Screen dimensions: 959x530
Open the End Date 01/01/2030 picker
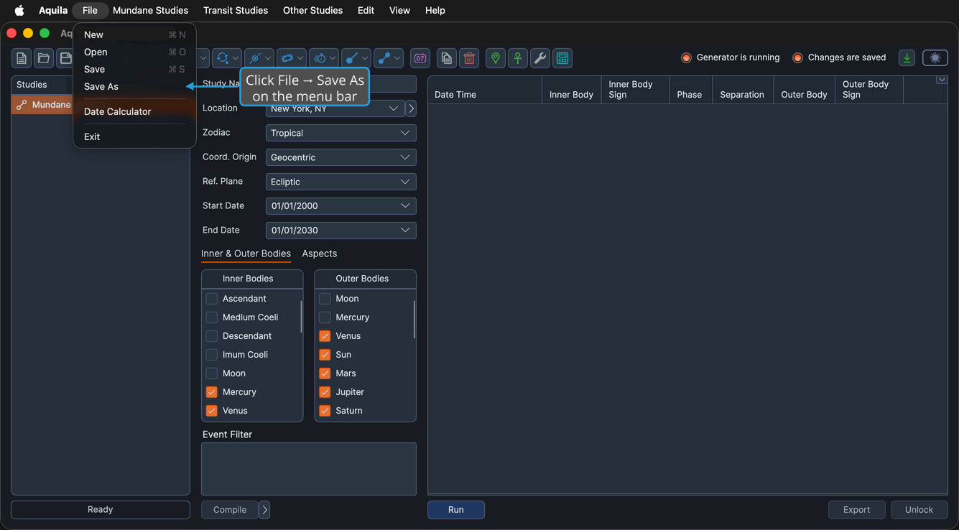[x=341, y=231]
